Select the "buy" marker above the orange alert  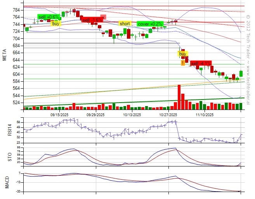183,54
